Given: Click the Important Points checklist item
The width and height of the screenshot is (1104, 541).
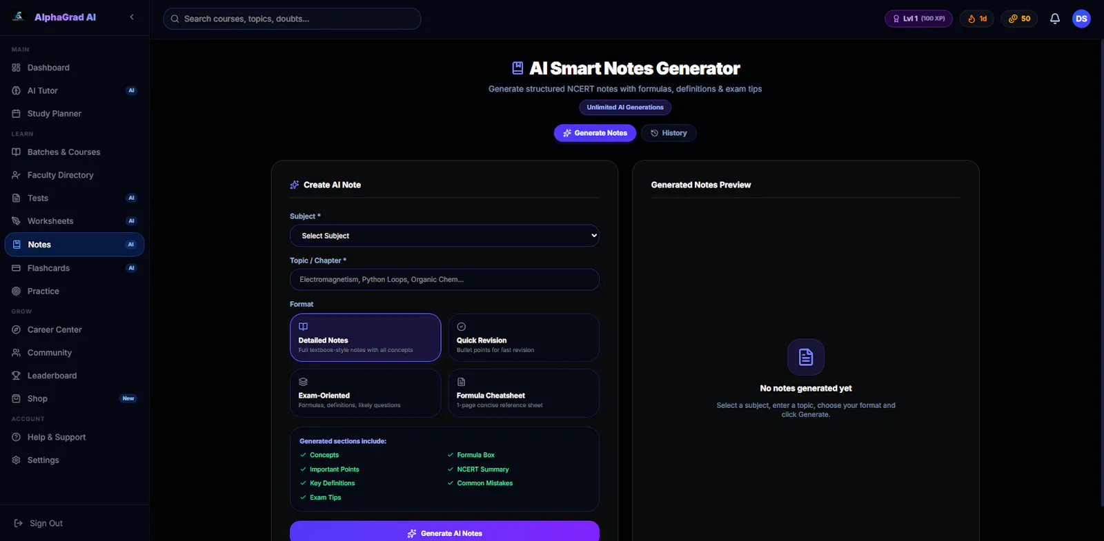Looking at the screenshot, I should tap(329, 469).
